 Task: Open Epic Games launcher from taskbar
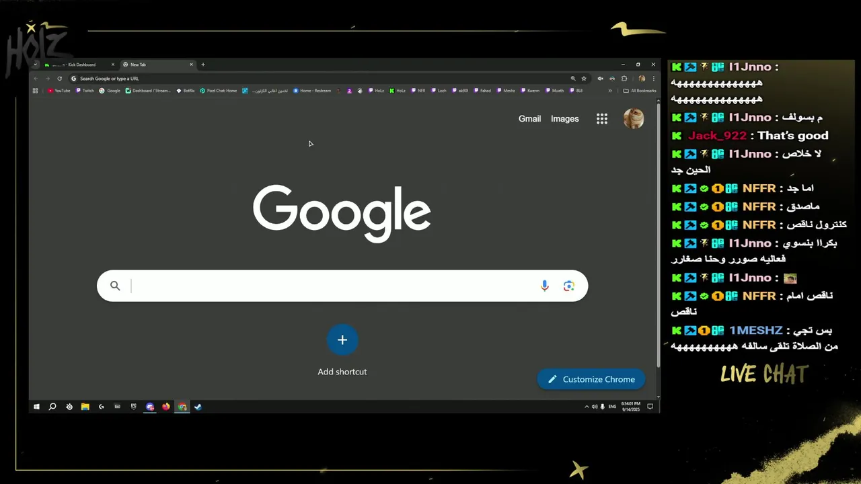(133, 407)
